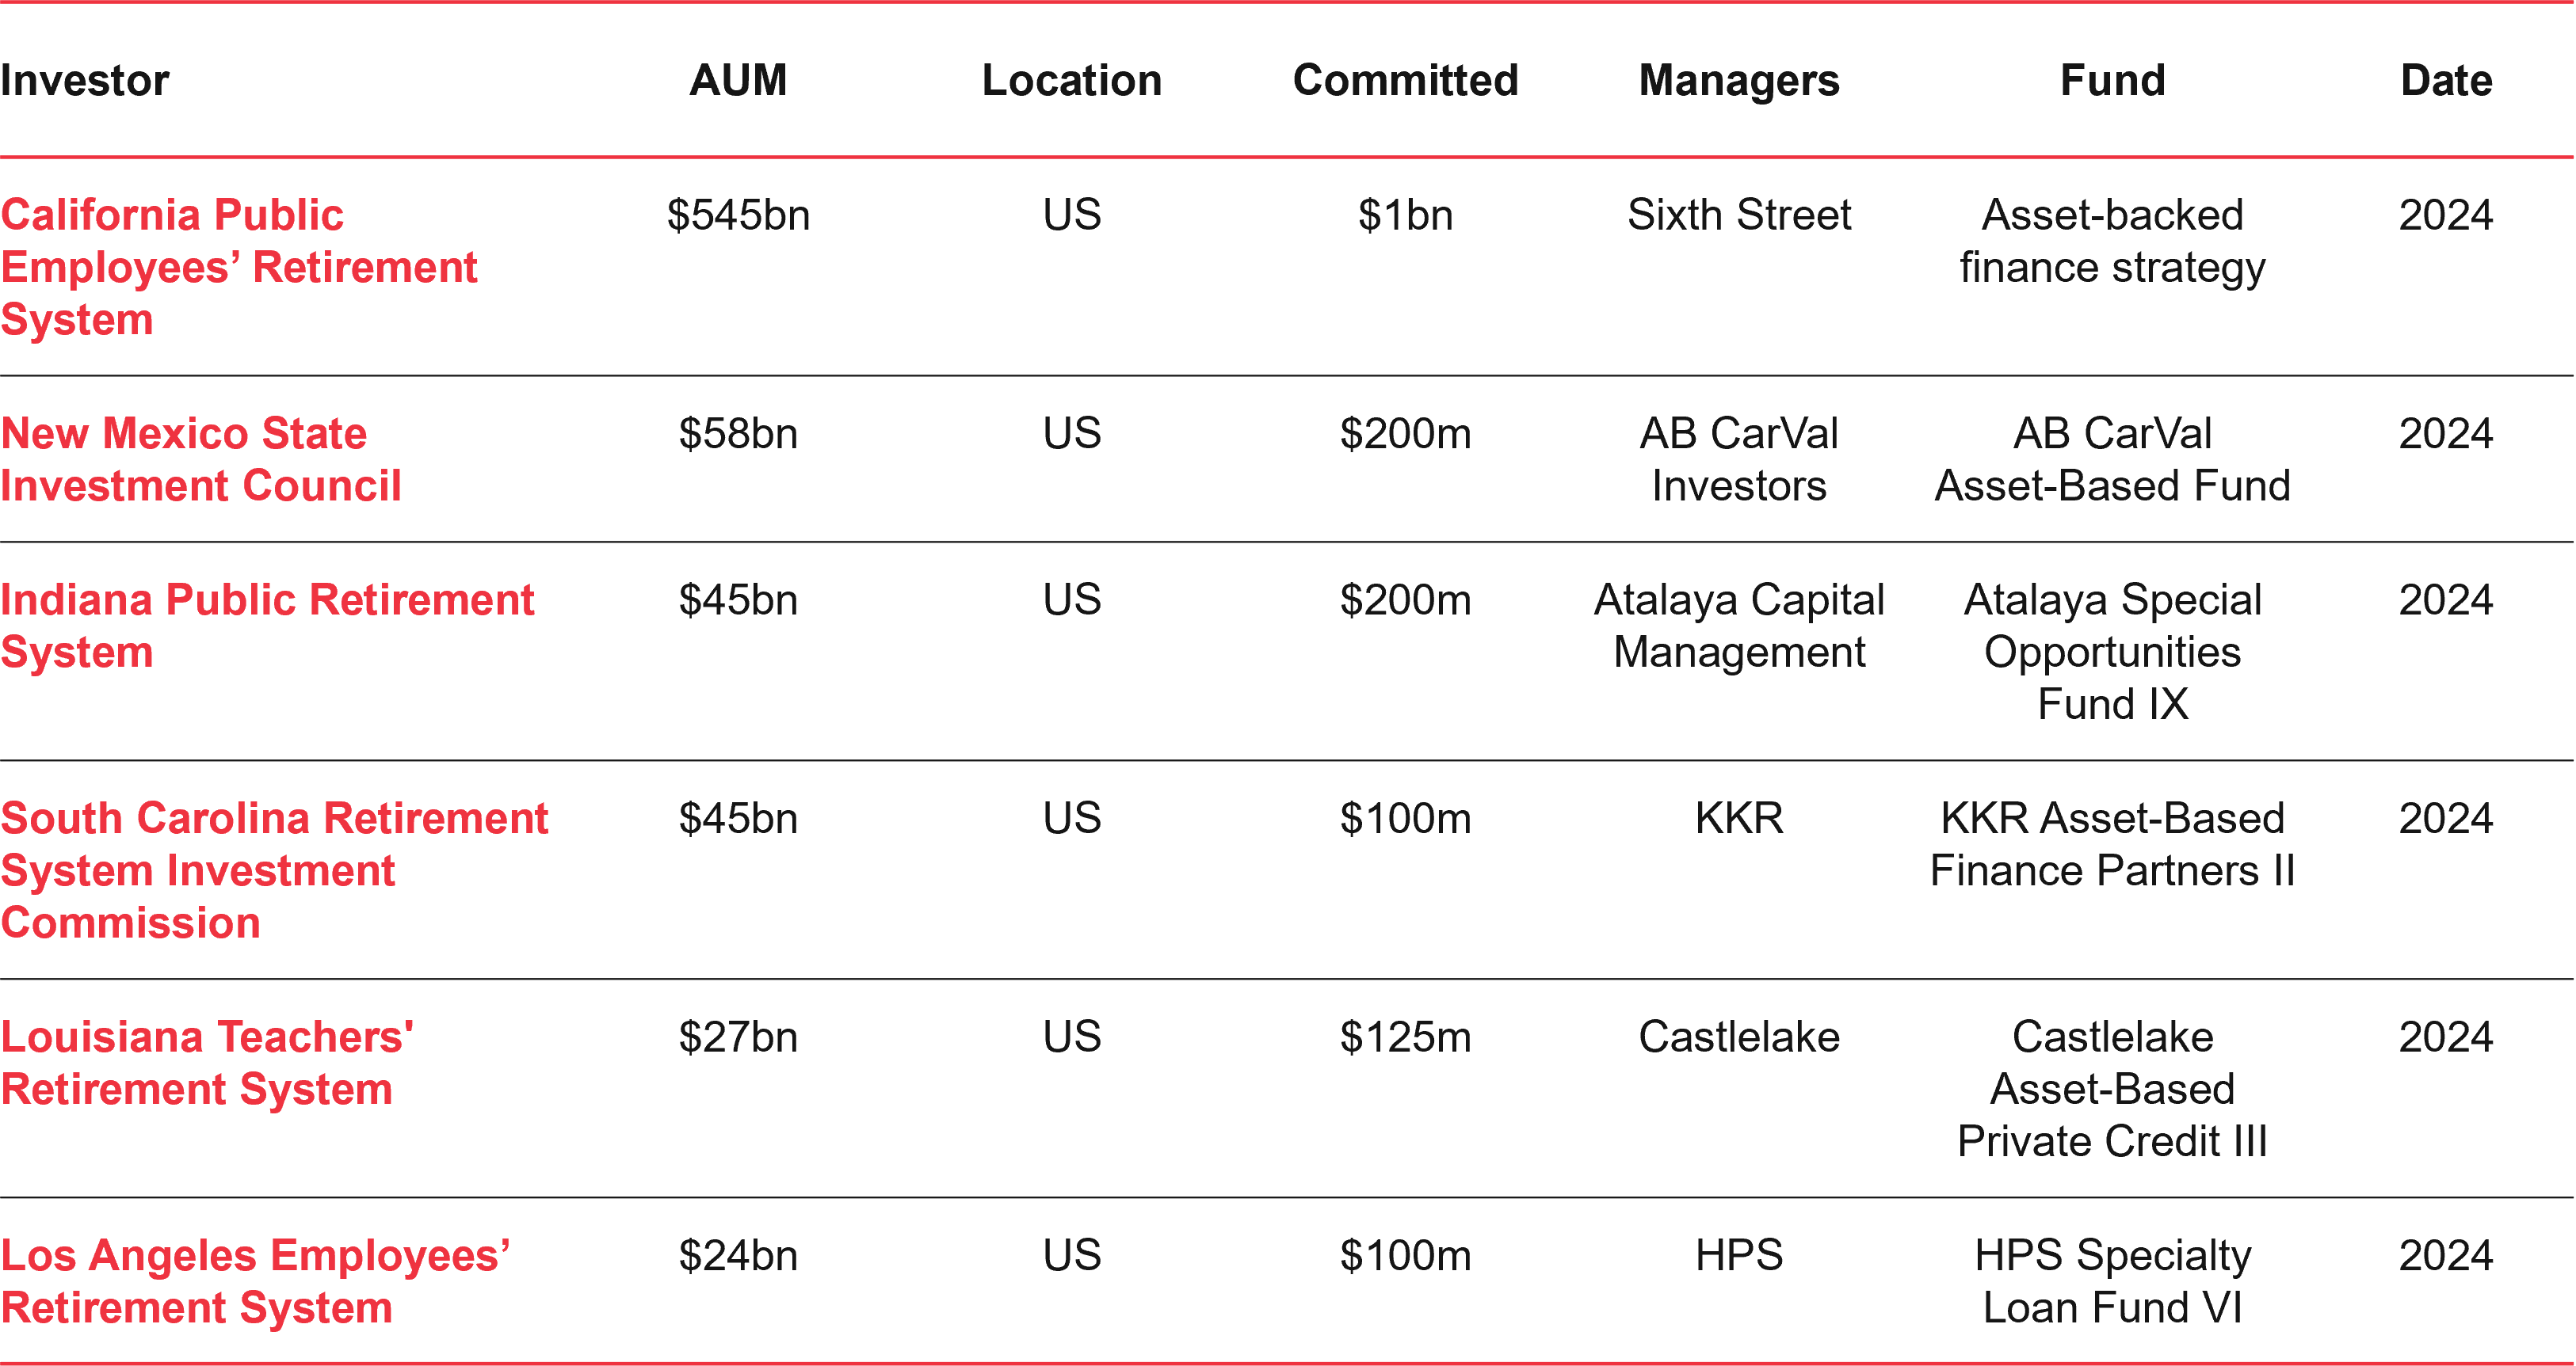Click the Committed column header
2576x1366 pixels.
tap(1405, 80)
